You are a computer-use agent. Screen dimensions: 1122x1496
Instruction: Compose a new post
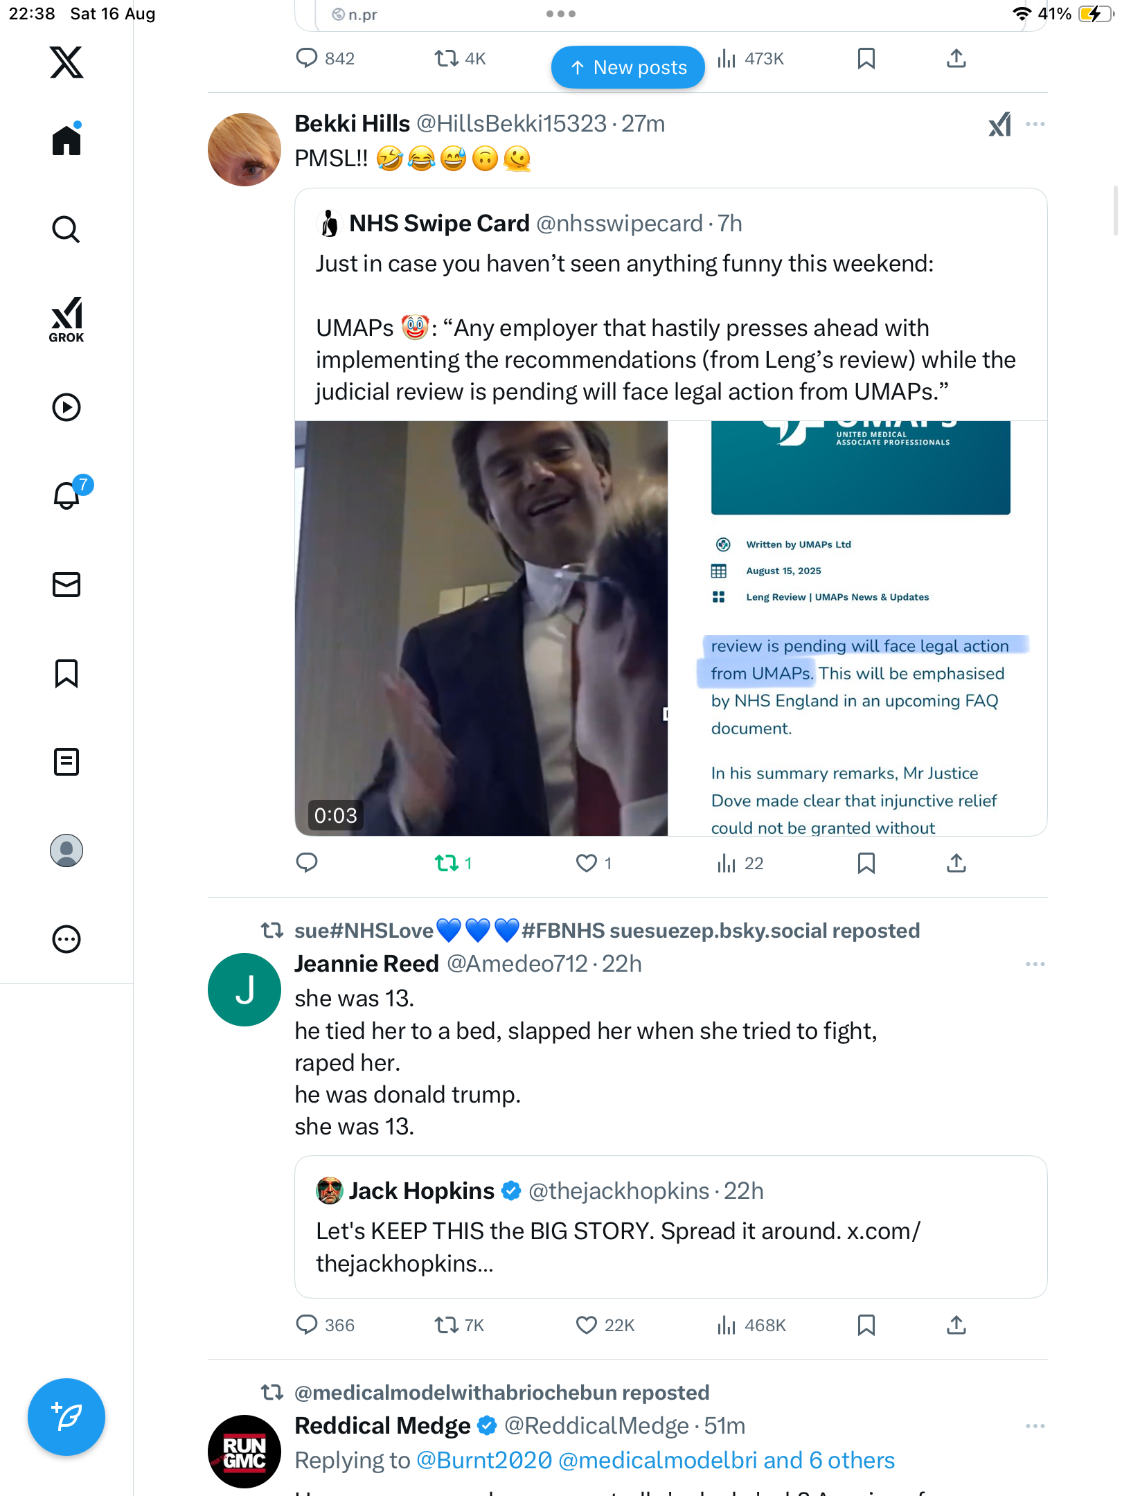click(x=66, y=1417)
